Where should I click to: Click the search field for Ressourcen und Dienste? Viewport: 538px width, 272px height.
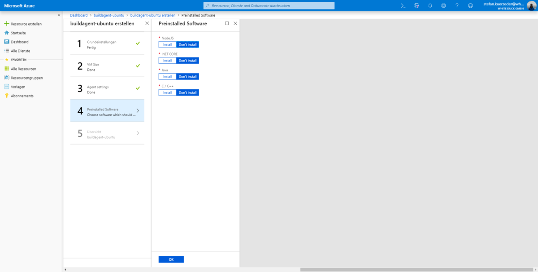pos(269,5)
